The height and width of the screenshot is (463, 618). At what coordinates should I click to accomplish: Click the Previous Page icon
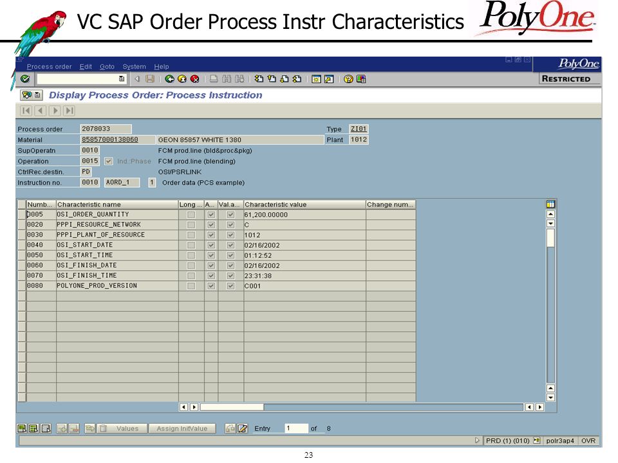tap(272, 79)
